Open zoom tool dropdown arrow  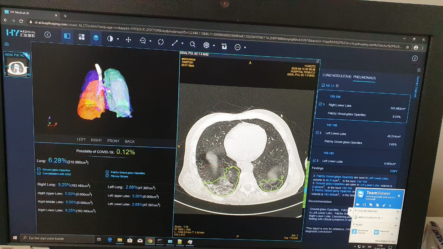[151, 41]
